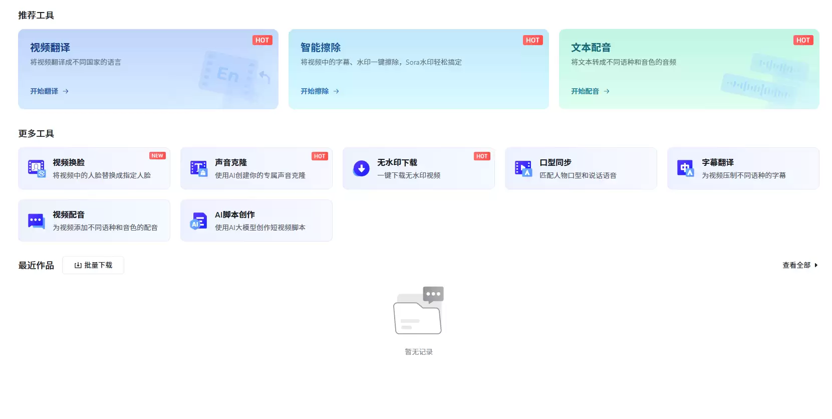Click the empty folder icon above 暂无记录
The width and height of the screenshot is (832, 419).
418,310
